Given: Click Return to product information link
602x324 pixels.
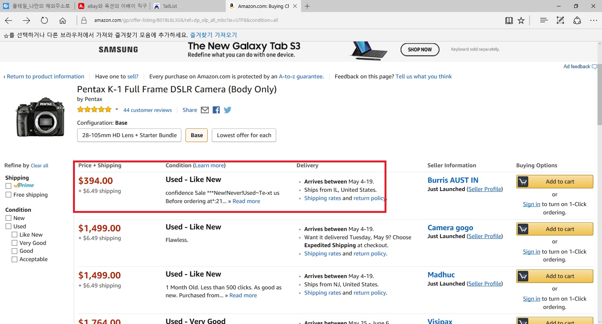Looking at the screenshot, I should [46, 76].
